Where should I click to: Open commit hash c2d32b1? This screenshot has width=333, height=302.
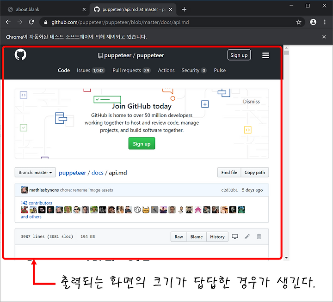pos(229,190)
